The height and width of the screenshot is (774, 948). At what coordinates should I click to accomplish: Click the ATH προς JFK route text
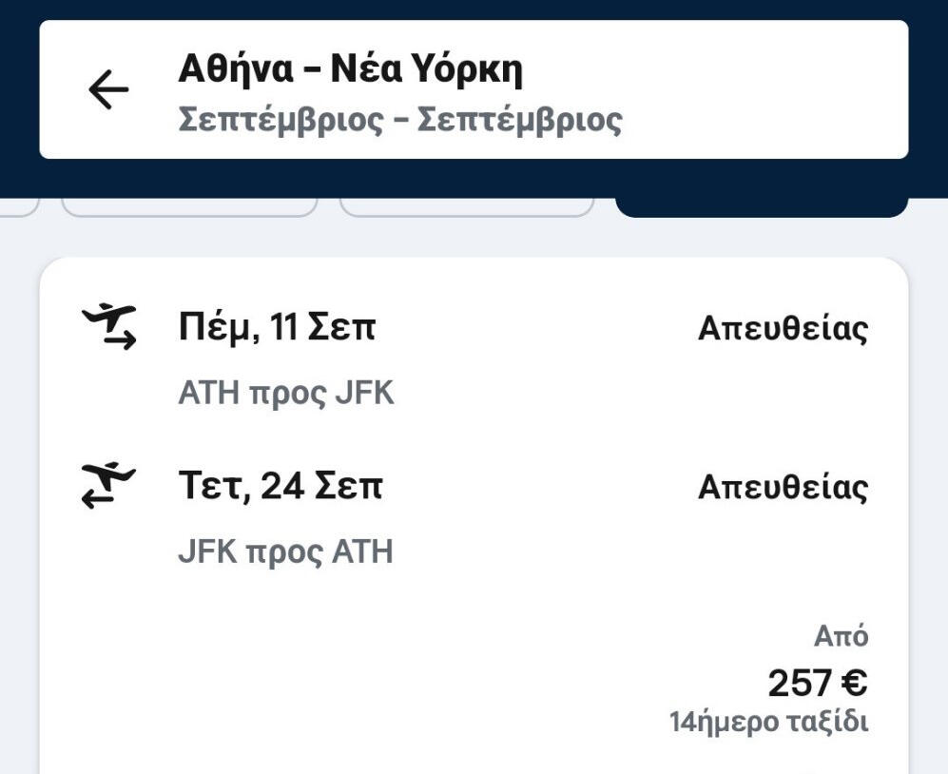tap(285, 393)
